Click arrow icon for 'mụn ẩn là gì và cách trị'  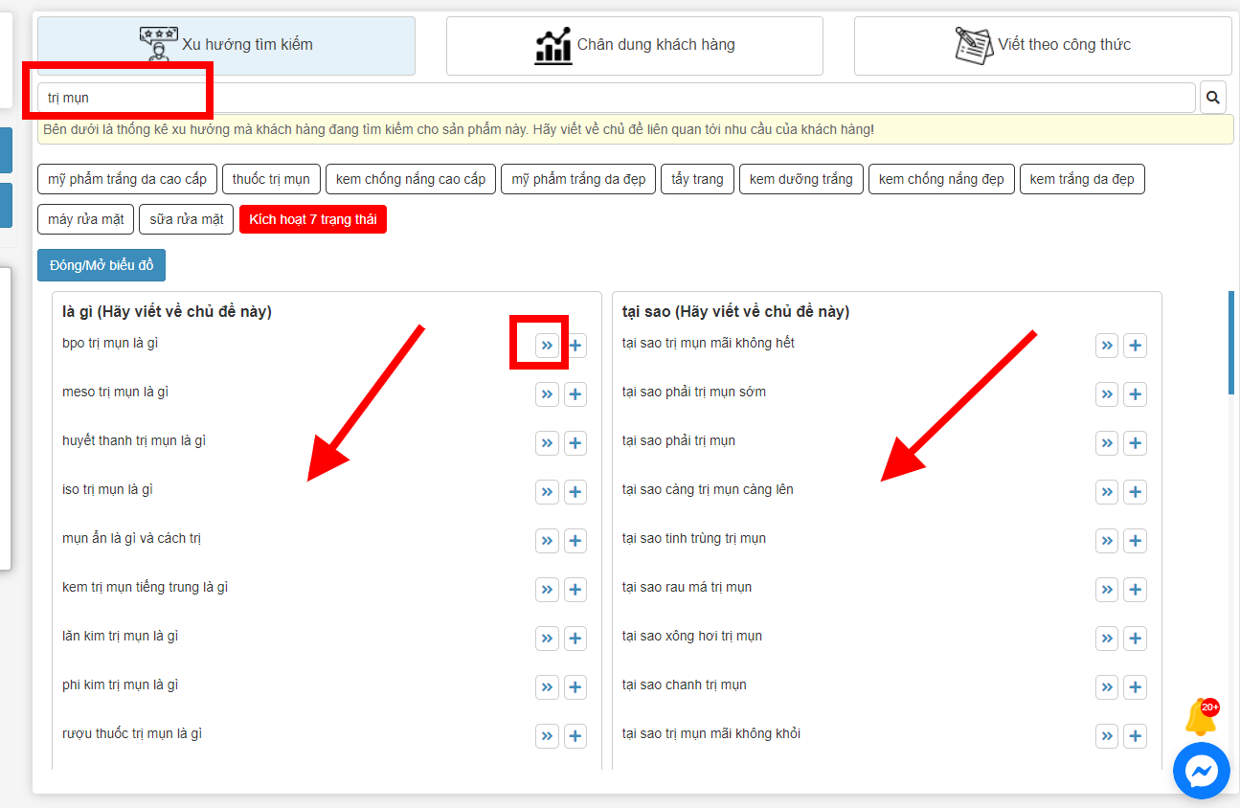click(548, 541)
